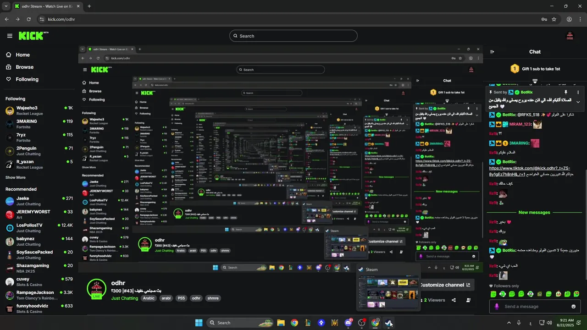Click MRAM_123 username in chat
This screenshot has width=587, height=330.
(520, 124)
